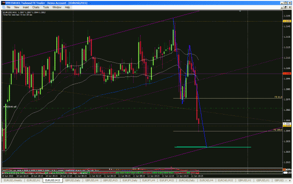Close the inner EURUSD,M15 chart window
Screen dimensions: 293x184
click(290, 8)
